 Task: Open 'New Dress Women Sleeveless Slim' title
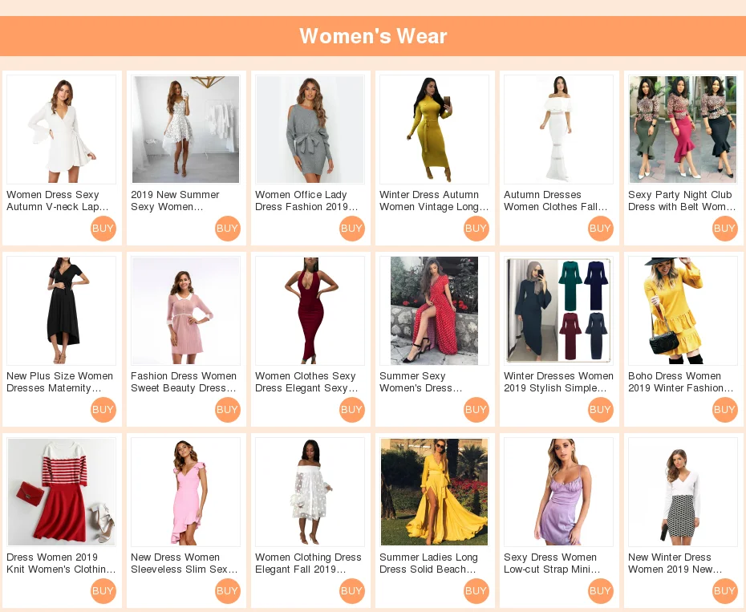(x=184, y=563)
